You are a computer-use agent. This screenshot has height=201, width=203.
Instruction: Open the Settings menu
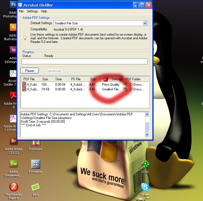[32, 11]
